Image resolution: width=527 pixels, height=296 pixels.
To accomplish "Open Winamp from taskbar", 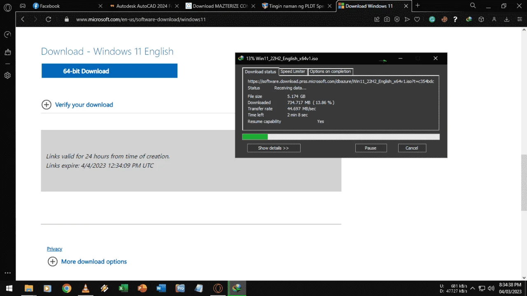I will [105, 288].
